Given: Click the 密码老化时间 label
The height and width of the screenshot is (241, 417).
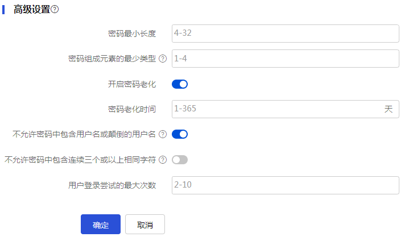Looking at the screenshot, I should pos(132,109).
